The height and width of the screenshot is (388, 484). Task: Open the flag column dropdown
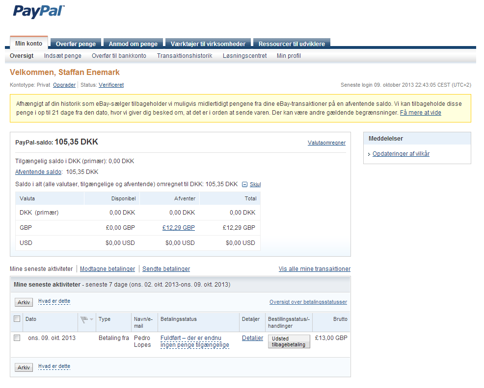(x=91, y=319)
